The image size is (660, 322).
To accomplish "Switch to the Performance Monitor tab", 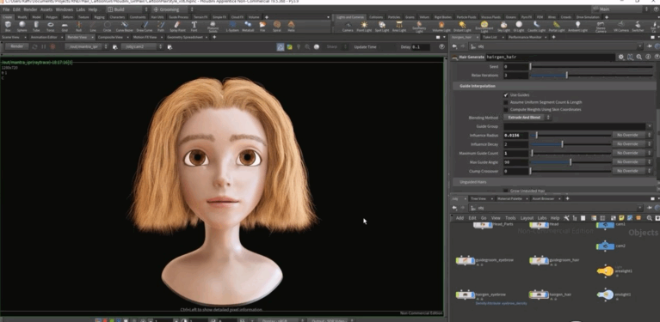I will click(524, 37).
